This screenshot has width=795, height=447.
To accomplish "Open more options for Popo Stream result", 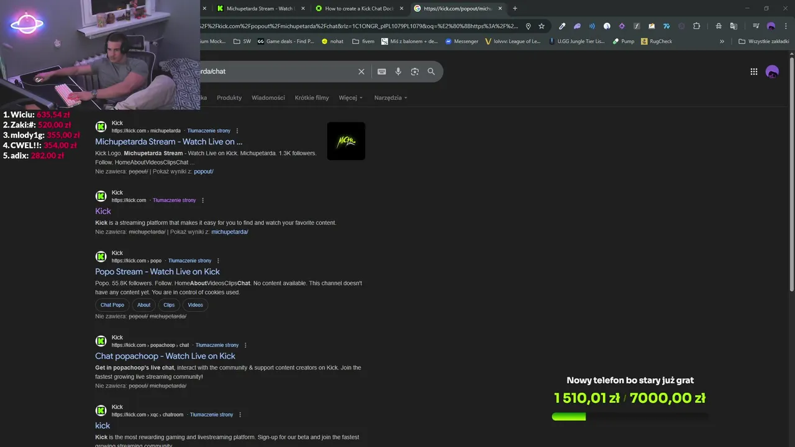I will click(x=218, y=261).
